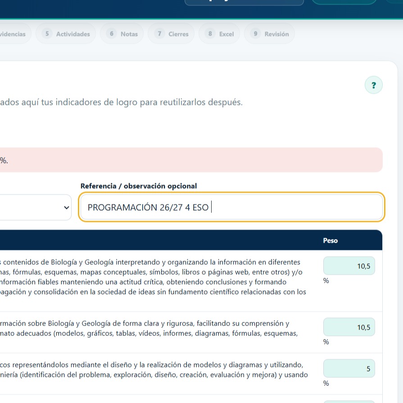The width and height of the screenshot is (403, 403).
Task: Jump to the Revisión step
Action: point(269,34)
